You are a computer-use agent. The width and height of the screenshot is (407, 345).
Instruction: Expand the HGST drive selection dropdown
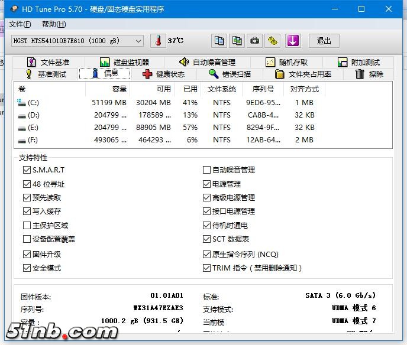(138, 41)
